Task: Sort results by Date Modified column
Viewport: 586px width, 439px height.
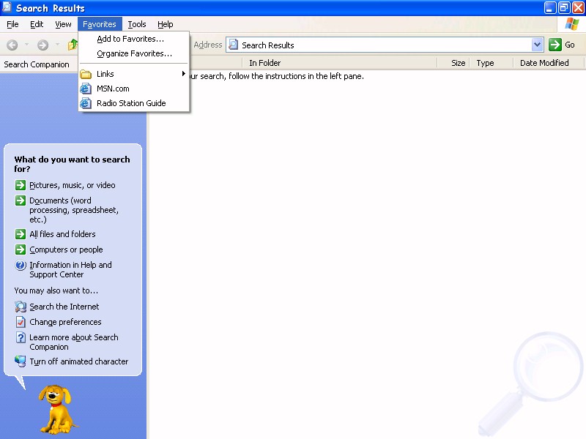Action: (548, 63)
